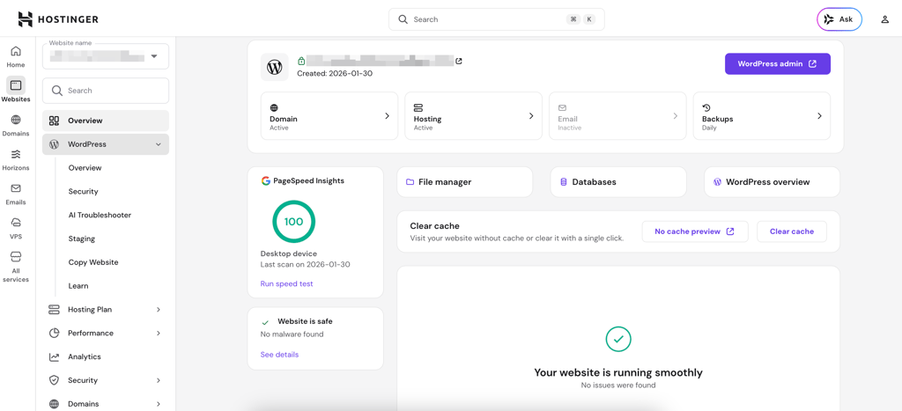Focus the sidebar Search field
Image resolution: width=902 pixels, height=411 pixels.
coord(106,91)
